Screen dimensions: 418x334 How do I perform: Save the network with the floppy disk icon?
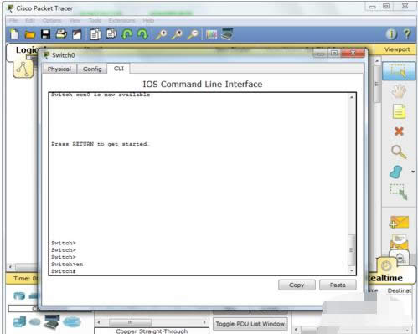(45, 34)
